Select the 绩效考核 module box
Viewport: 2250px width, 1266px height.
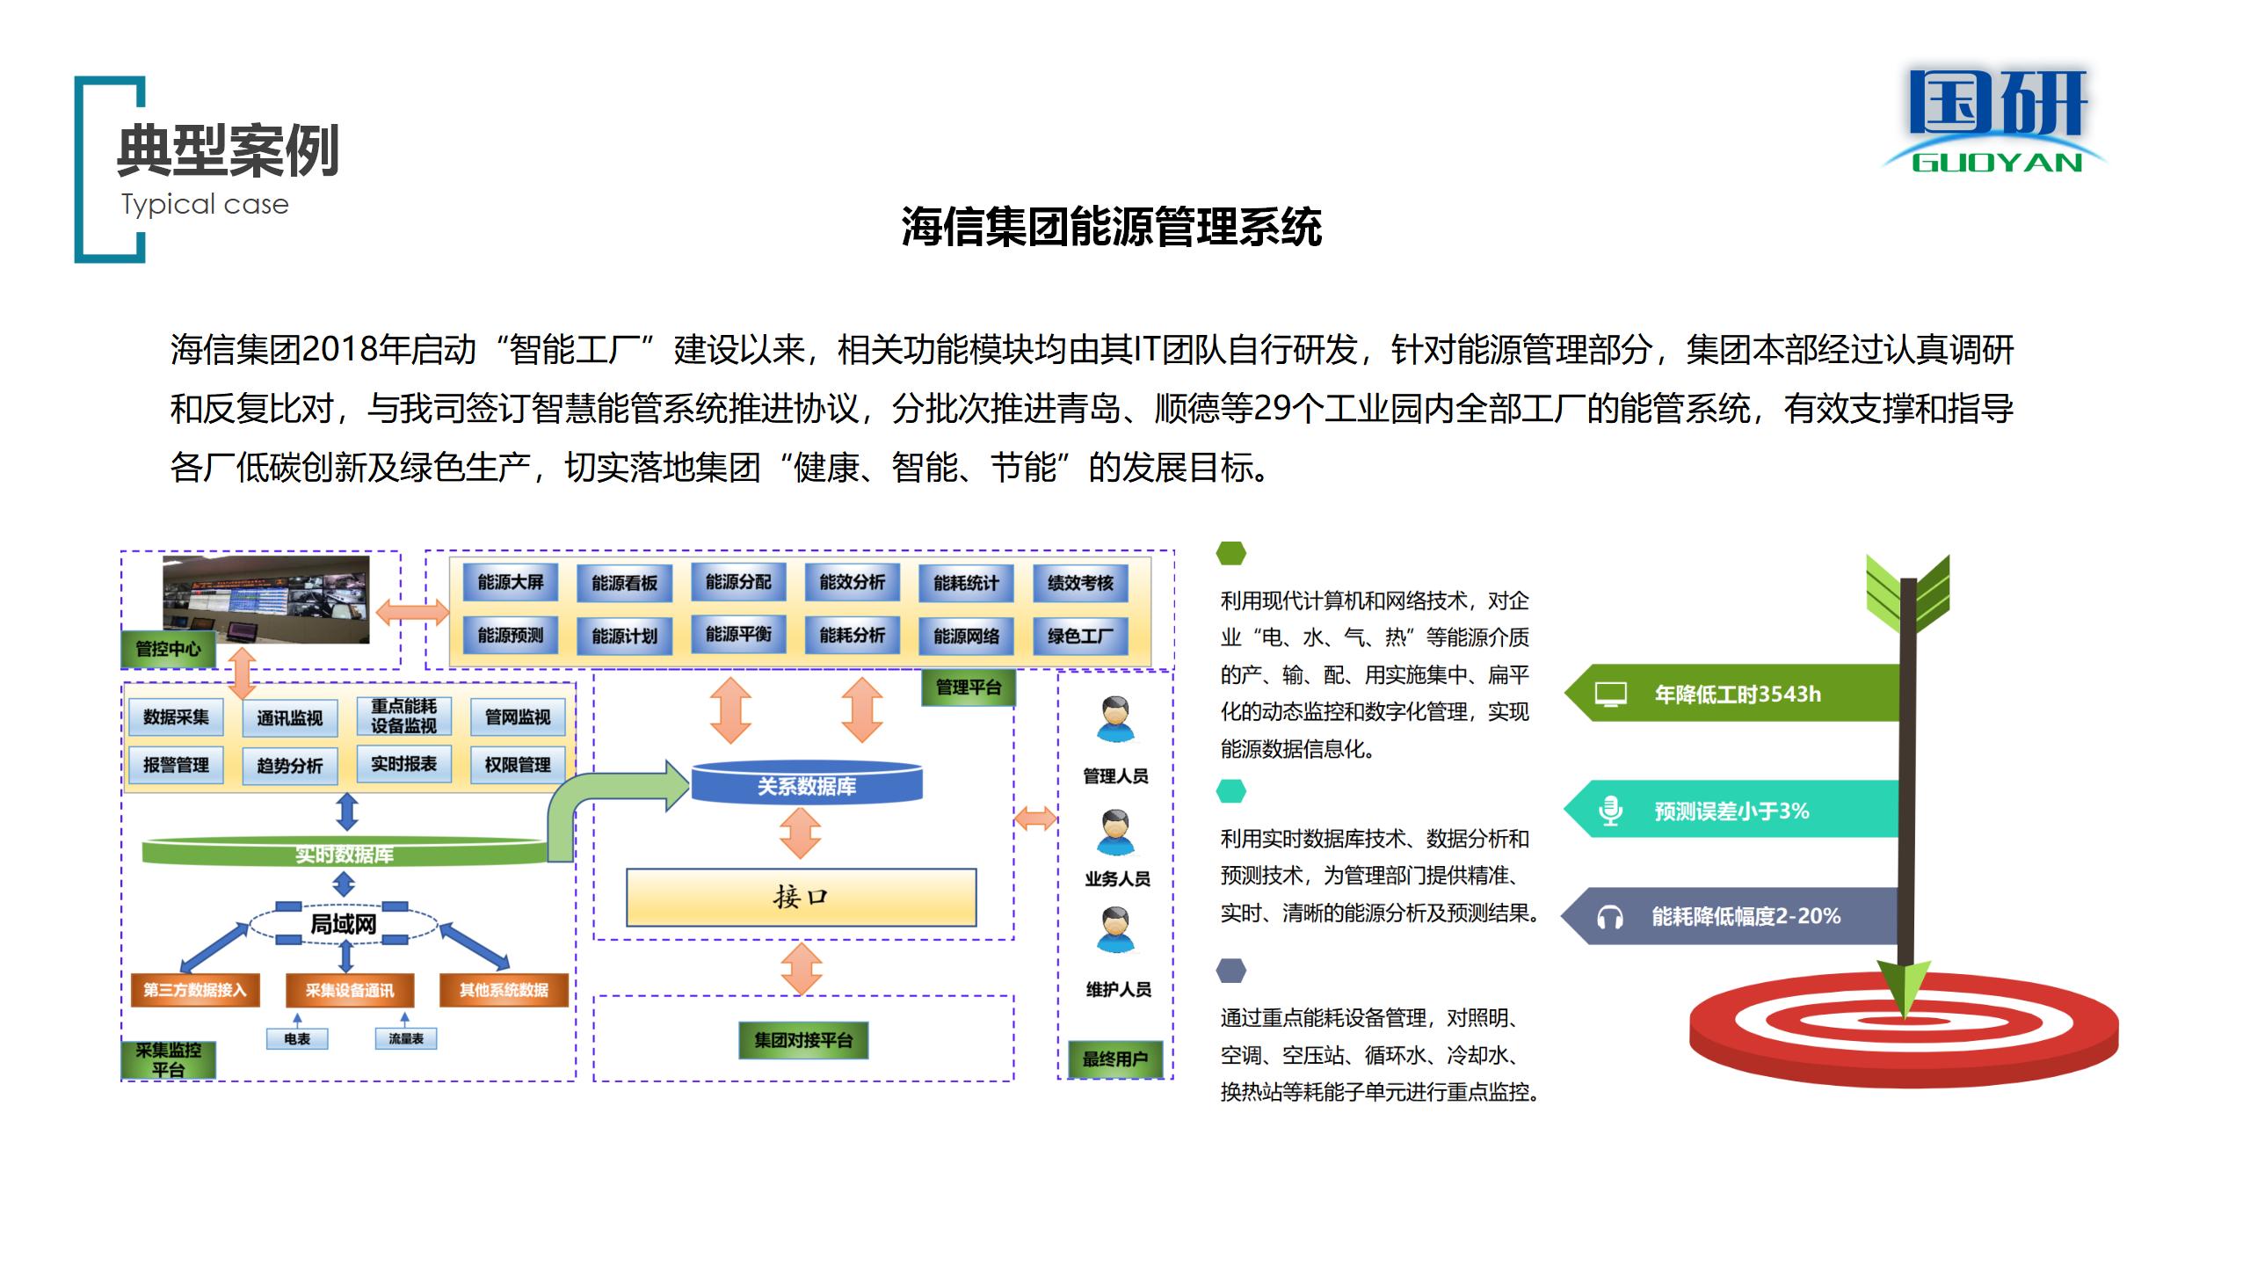[x=1080, y=583]
